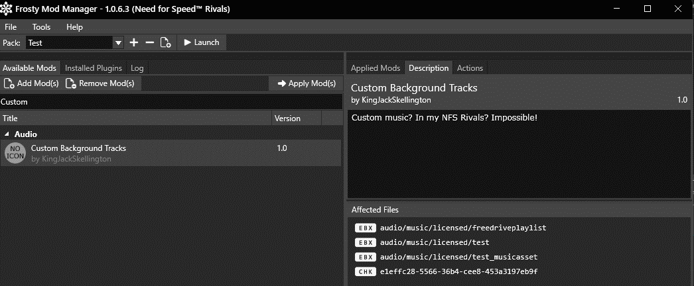Switch to Available Mods tab
Screen dimensions: 694x286
tap(30, 68)
